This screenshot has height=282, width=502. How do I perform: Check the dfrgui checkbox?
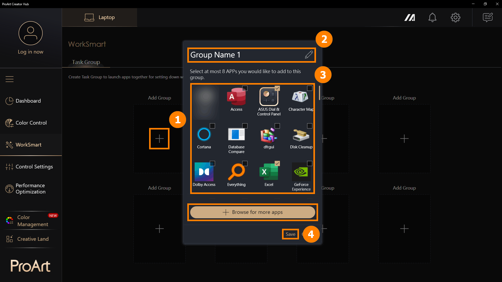(x=277, y=126)
